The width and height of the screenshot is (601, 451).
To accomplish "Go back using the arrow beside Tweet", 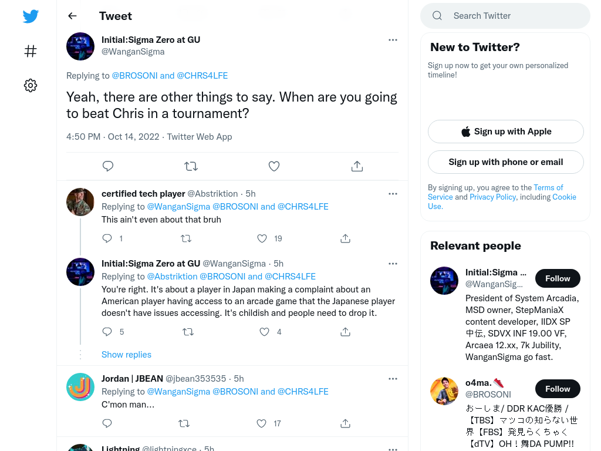I will (x=72, y=16).
